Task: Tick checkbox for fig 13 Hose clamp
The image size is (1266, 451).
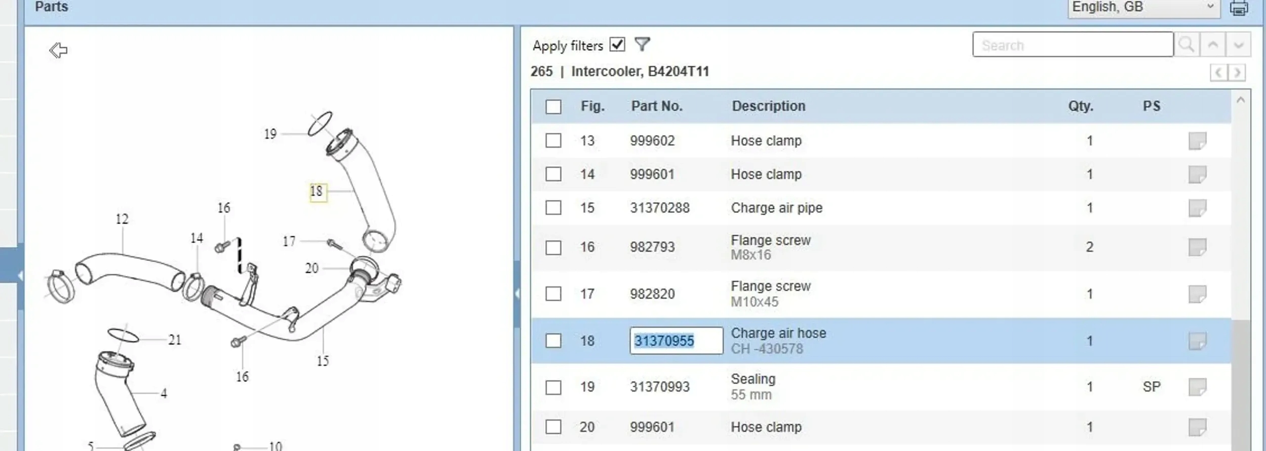Action: point(553,141)
